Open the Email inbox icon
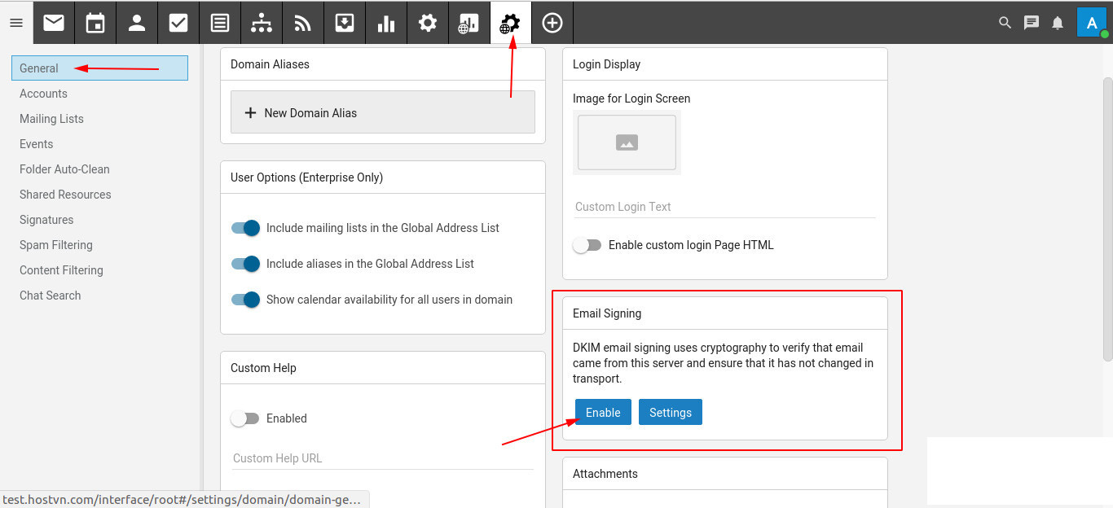Screen dimensions: 1113x508 coord(54,23)
